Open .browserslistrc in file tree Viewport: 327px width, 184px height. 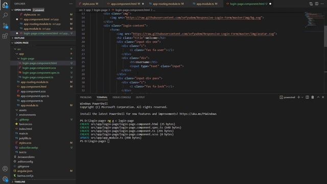[26, 157]
